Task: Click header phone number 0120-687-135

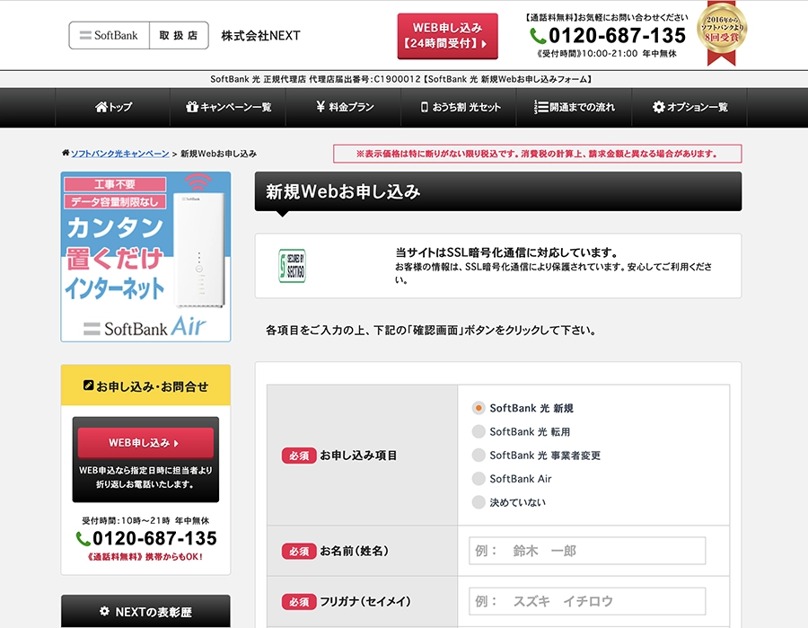Action: [x=617, y=36]
